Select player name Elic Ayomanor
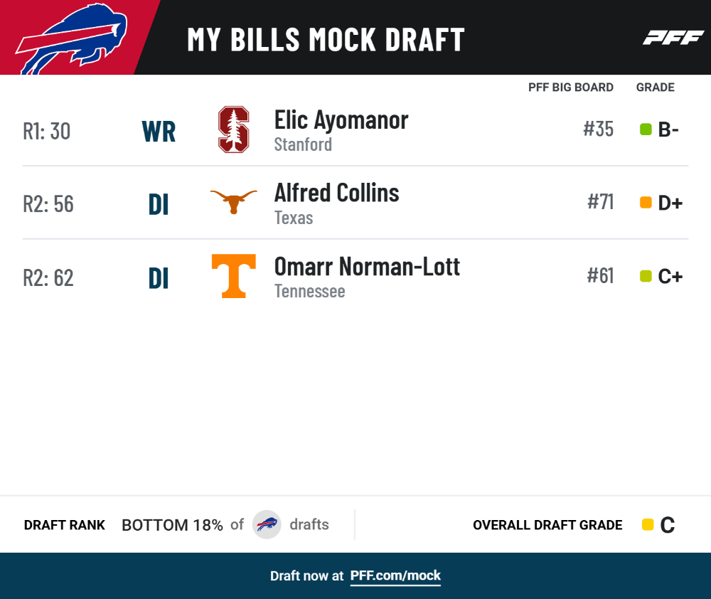711x599 pixels. tap(341, 120)
